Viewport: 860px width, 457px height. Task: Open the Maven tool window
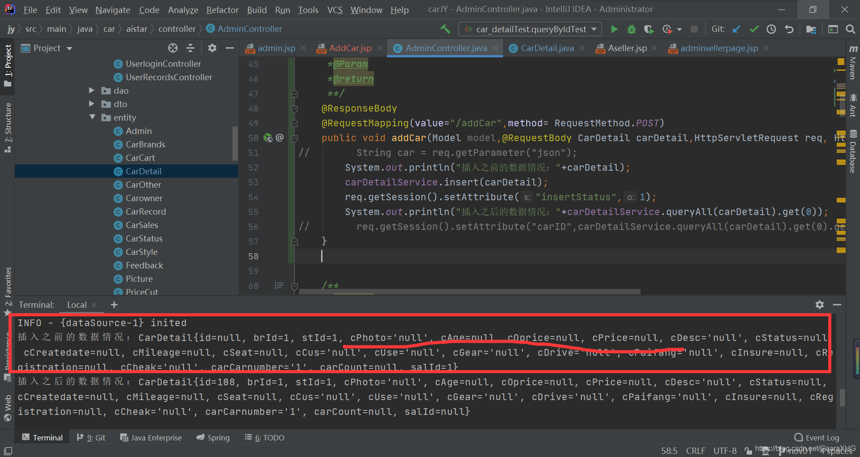tap(852, 67)
